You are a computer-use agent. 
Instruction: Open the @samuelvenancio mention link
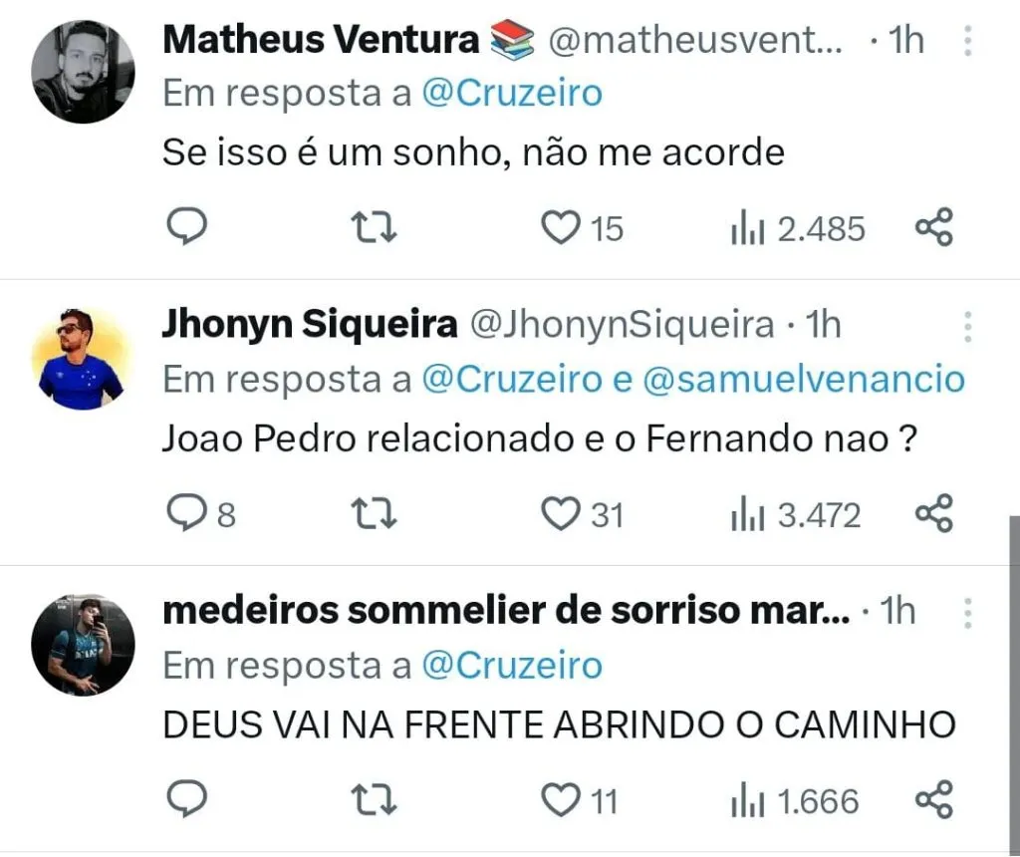click(x=805, y=379)
